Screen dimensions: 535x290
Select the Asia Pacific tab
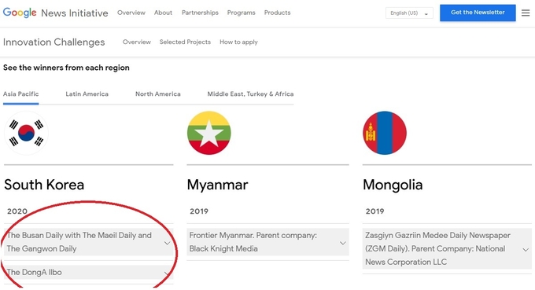[20, 94]
